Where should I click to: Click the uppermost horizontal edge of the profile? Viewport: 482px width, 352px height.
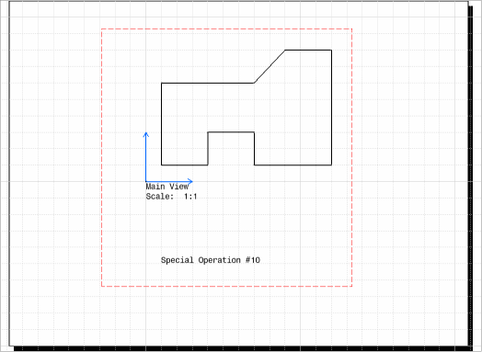308,50
